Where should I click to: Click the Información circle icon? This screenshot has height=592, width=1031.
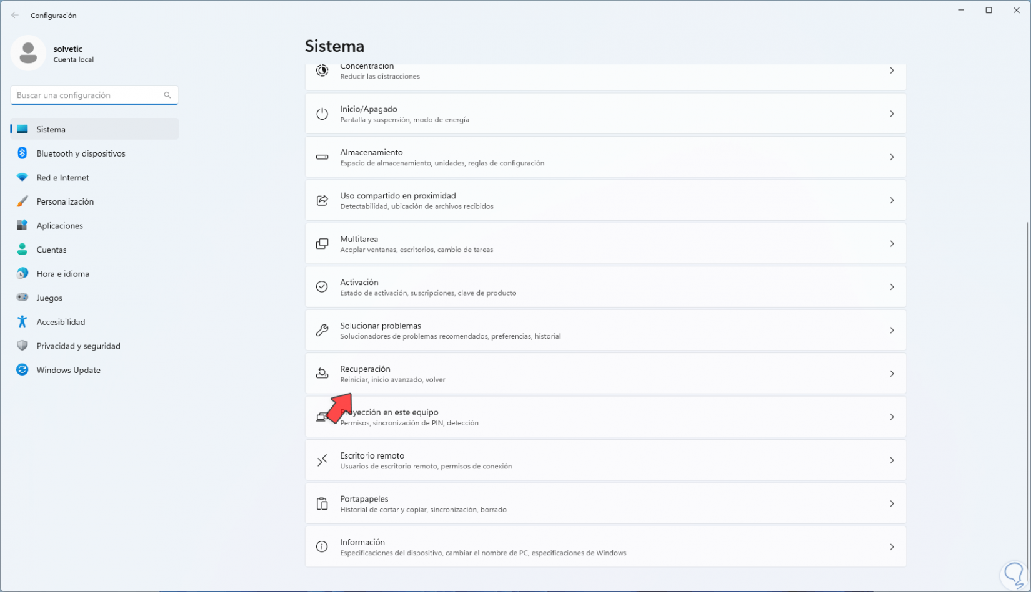(x=322, y=547)
